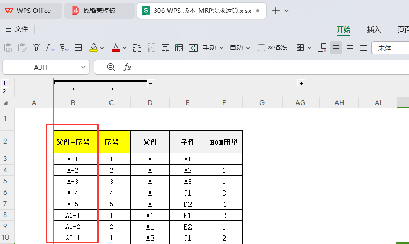Click the remove duplicates icon with red x
409x244 pixels.
coord(322,48)
